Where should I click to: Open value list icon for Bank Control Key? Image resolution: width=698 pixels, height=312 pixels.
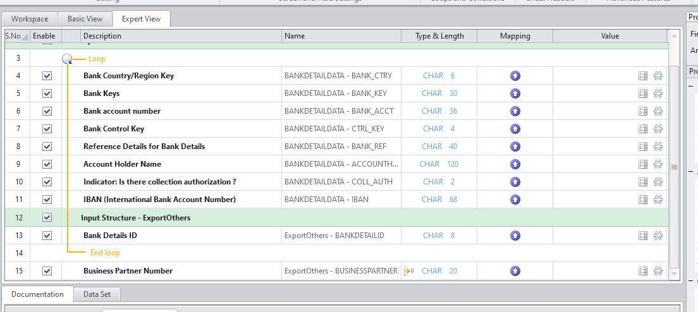643,129
